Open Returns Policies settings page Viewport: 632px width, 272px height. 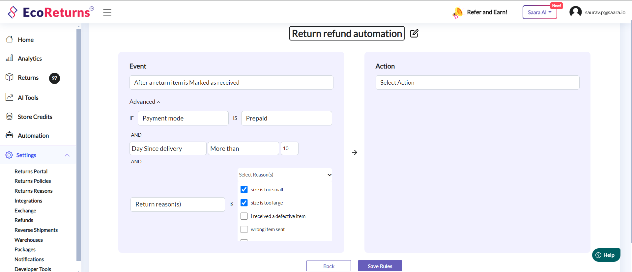pyautogui.click(x=33, y=181)
